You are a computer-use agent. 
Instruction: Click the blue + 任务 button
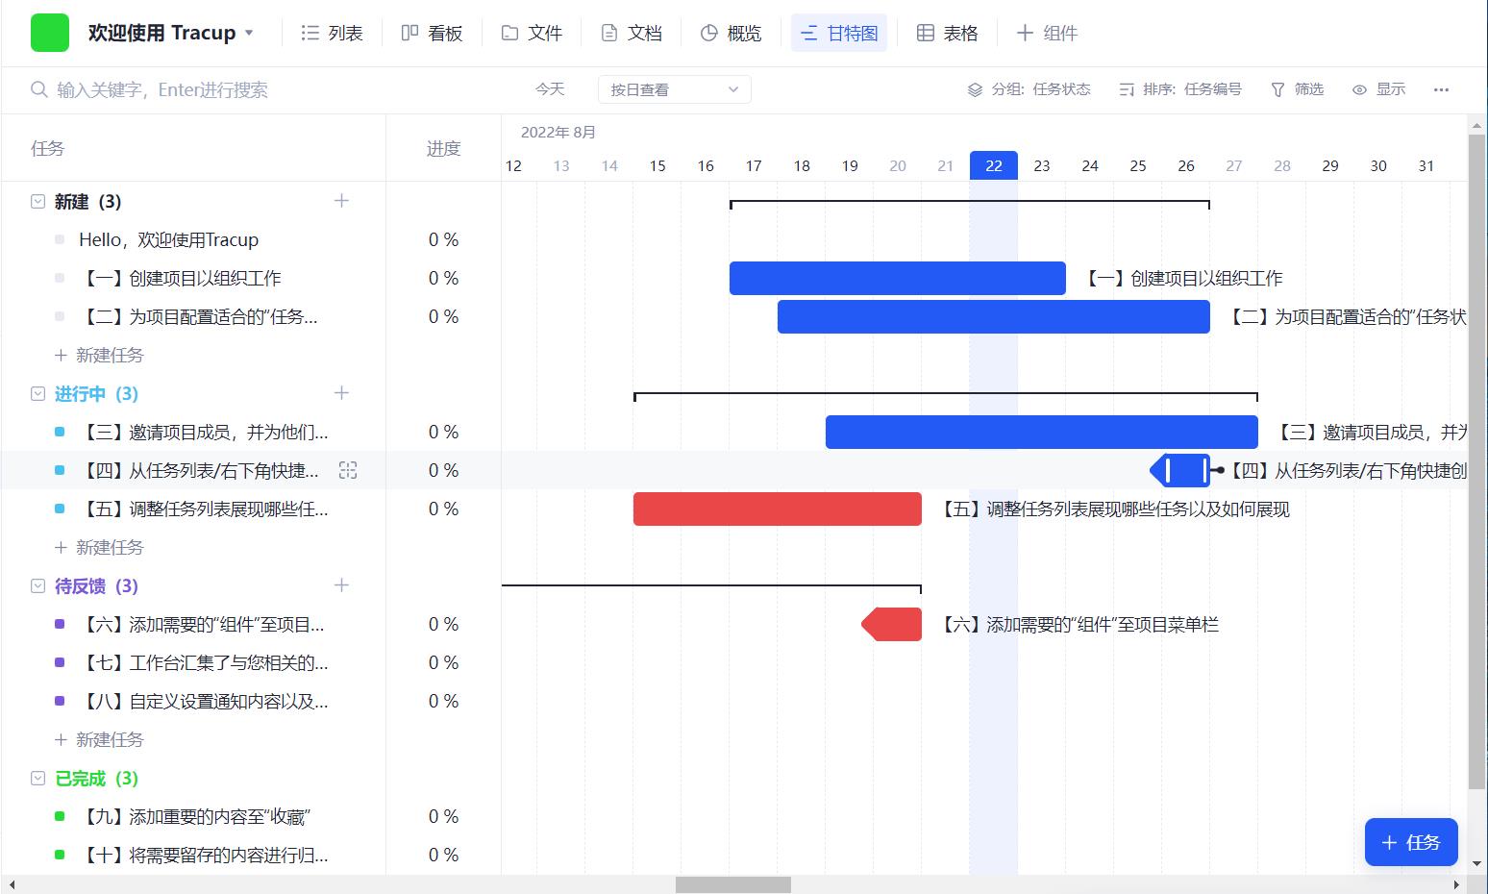tap(1410, 842)
